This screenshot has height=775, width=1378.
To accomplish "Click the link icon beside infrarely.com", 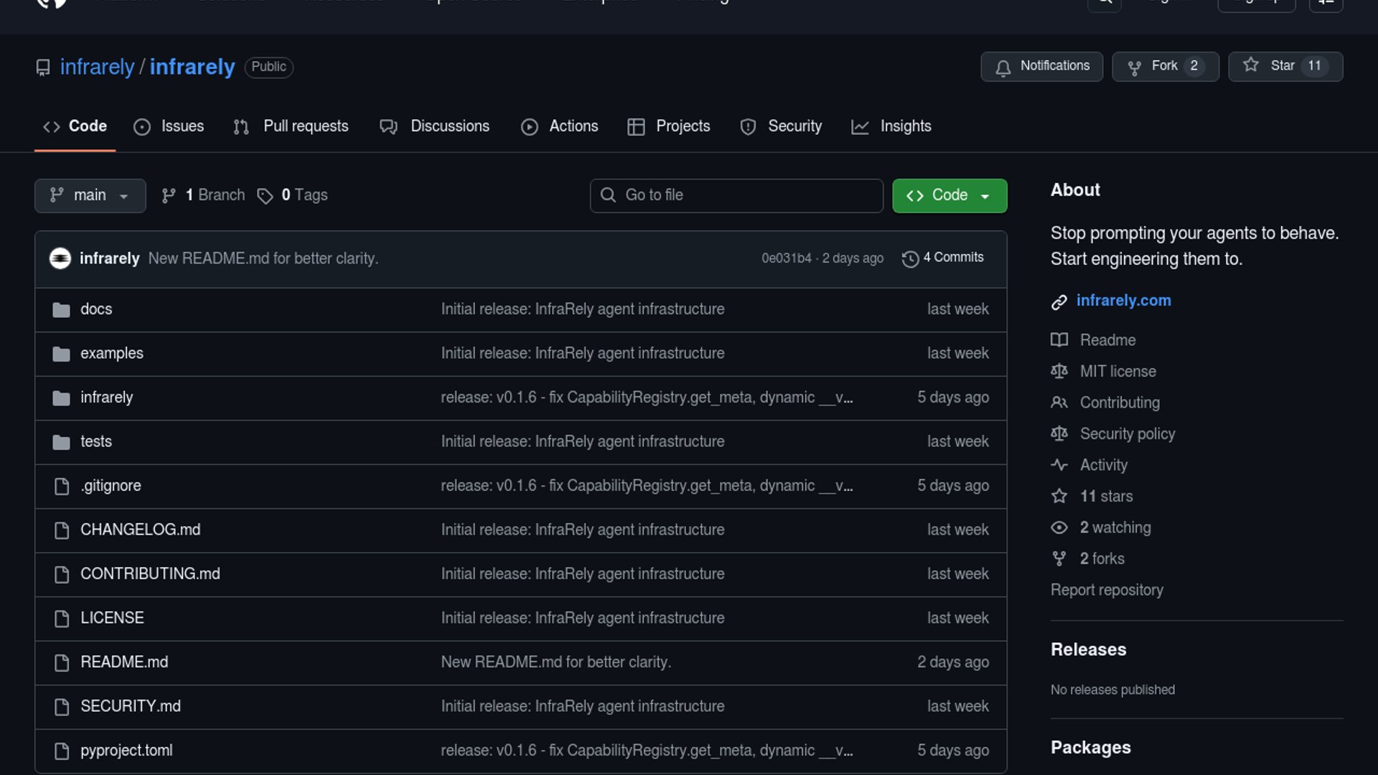I will pos(1059,301).
